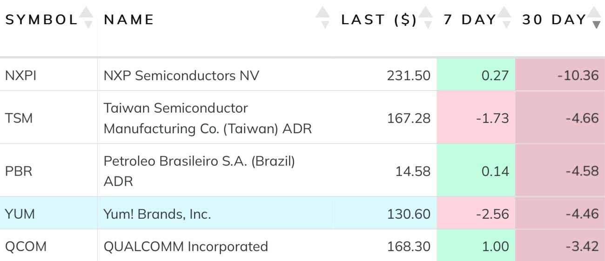The height and width of the screenshot is (261, 605).
Task: Click the SYMBOL column header
Action: (41, 20)
